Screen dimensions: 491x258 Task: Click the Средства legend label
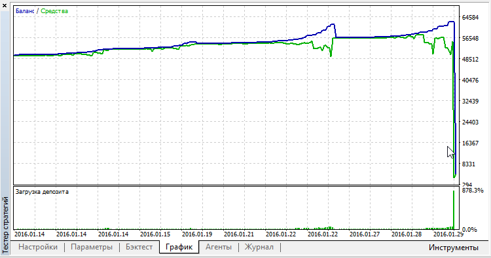(54, 11)
